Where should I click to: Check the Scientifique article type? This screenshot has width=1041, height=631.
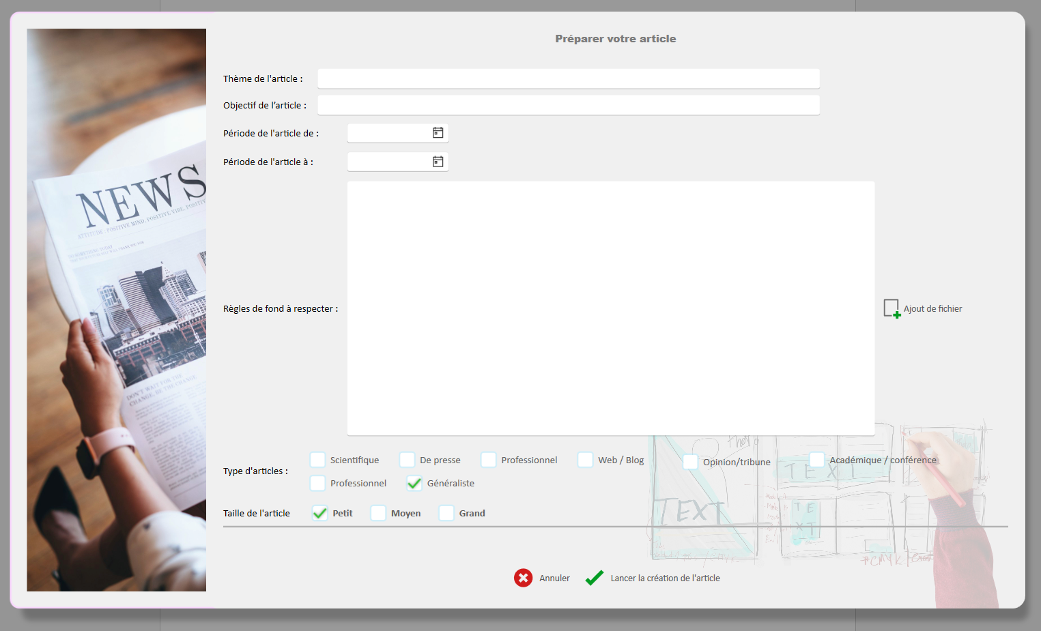coord(317,460)
